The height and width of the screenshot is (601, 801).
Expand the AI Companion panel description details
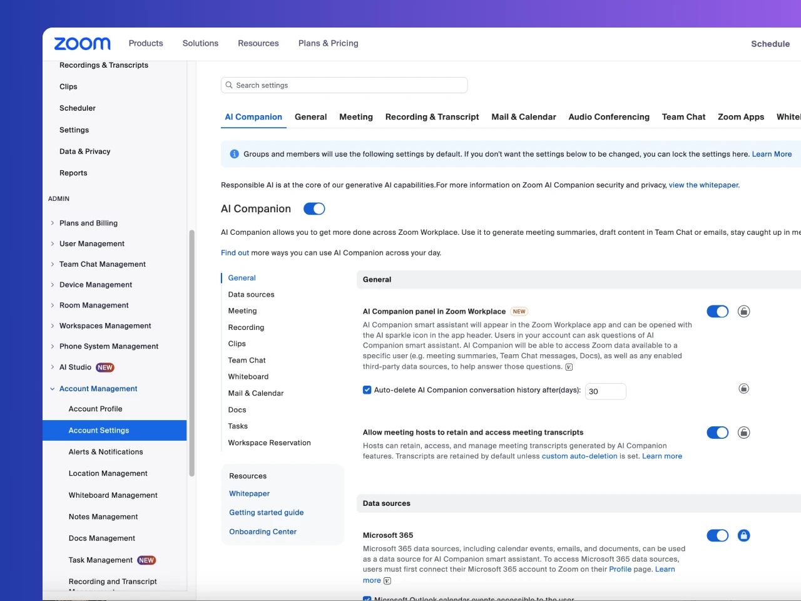pos(568,367)
